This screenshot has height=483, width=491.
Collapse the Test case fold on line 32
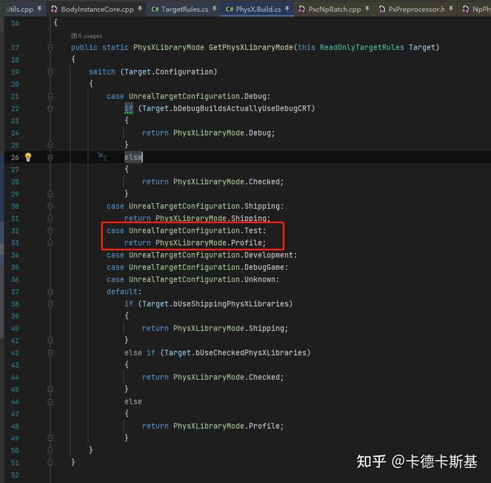pyautogui.click(x=50, y=230)
